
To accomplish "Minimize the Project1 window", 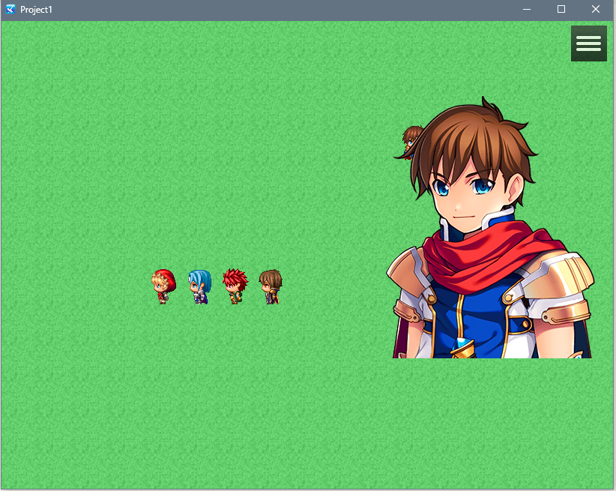I will pyautogui.click(x=527, y=9).
